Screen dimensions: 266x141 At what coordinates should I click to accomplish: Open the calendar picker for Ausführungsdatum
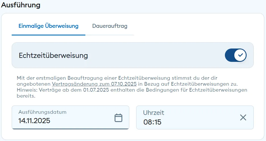[118, 118]
